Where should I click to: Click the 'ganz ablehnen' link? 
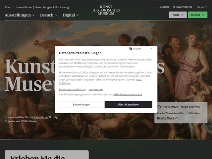pos(100,81)
